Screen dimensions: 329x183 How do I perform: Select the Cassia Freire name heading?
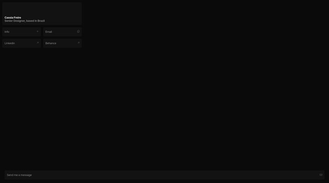pyautogui.click(x=13, y=18)
